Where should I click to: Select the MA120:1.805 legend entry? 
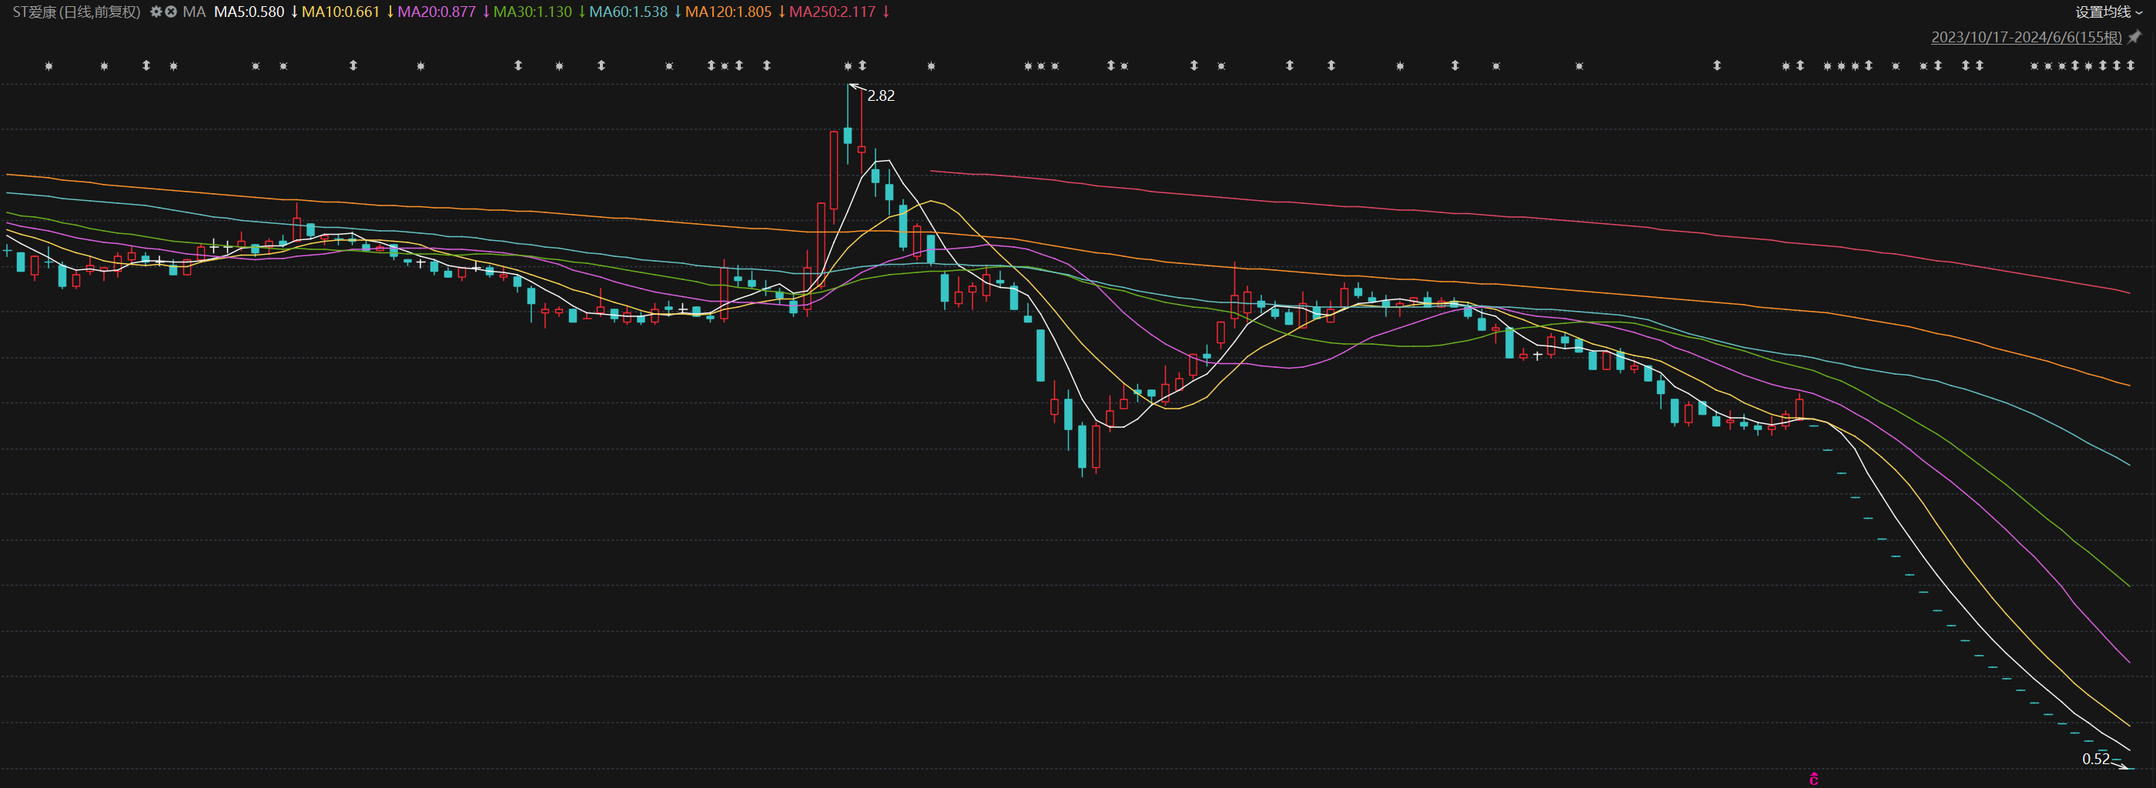pos(728,12)
